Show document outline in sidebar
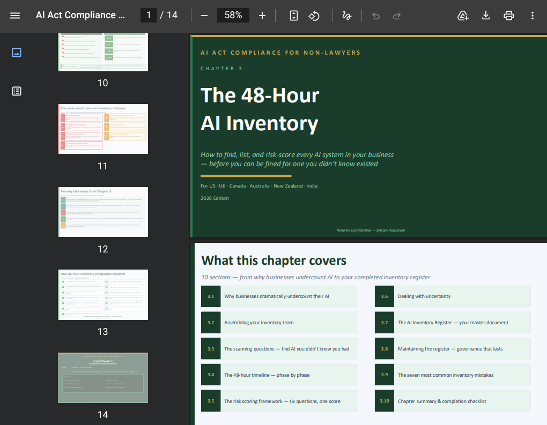 [x=17, y=91]
